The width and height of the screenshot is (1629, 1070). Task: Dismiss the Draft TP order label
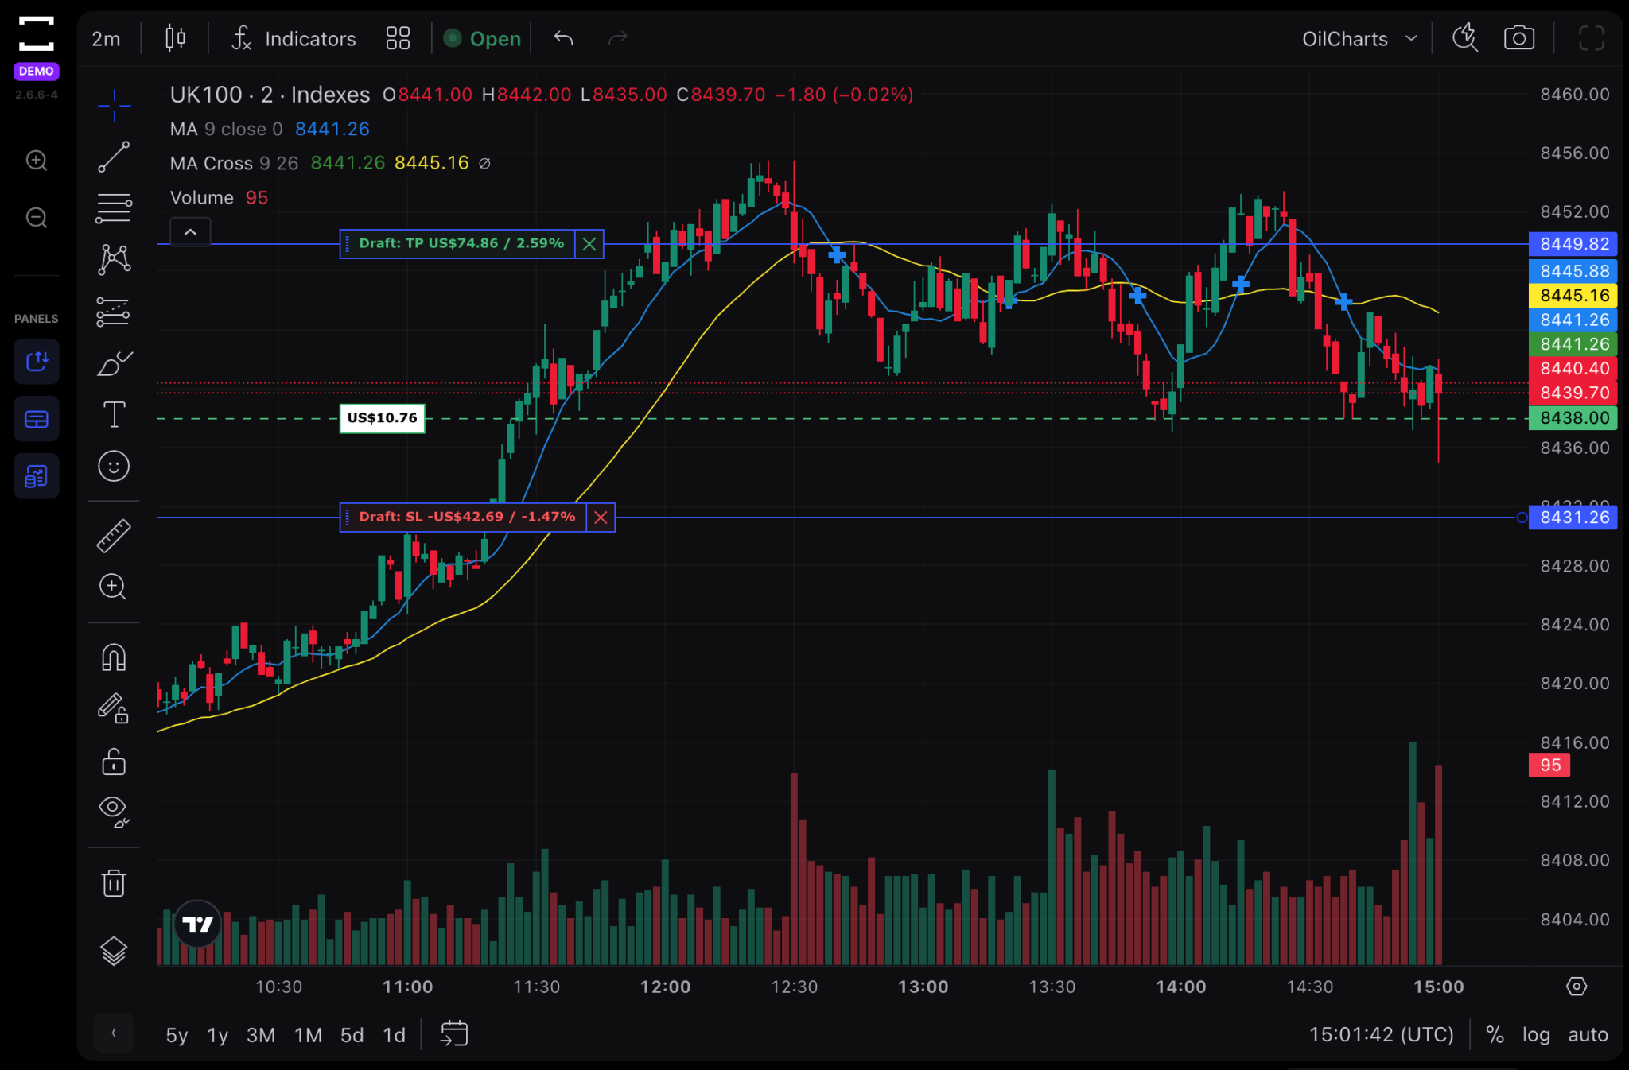(x=589, y=244)
